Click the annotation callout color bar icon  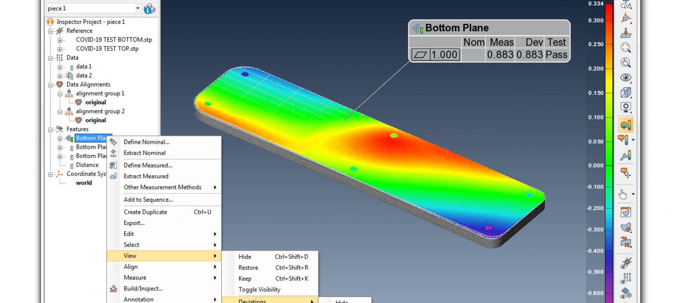[x=623, y=140]
